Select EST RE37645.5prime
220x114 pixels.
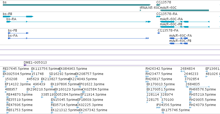16,69
